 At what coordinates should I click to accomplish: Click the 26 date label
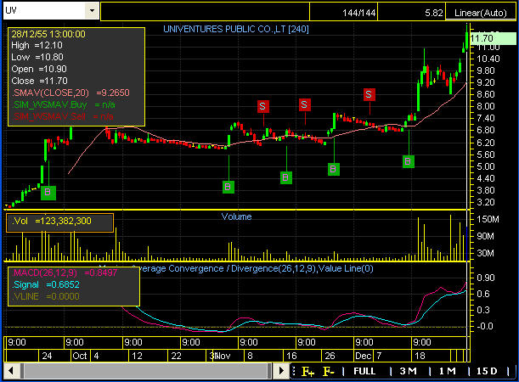tap(330, 356)
